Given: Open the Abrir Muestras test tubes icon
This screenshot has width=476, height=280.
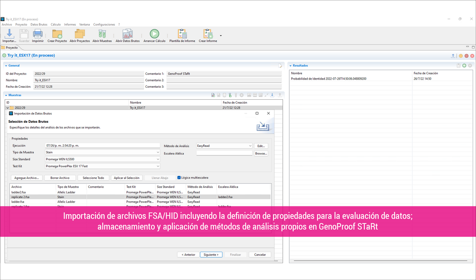Looking at the screenshot, I should [102, 33].
